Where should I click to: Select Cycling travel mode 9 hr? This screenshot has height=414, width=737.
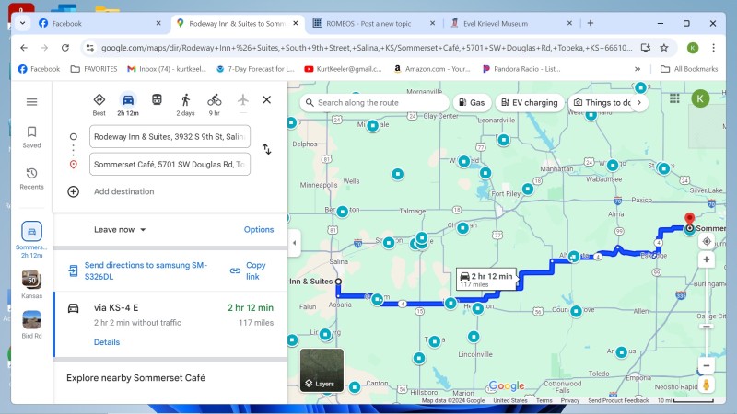(215, 104)
